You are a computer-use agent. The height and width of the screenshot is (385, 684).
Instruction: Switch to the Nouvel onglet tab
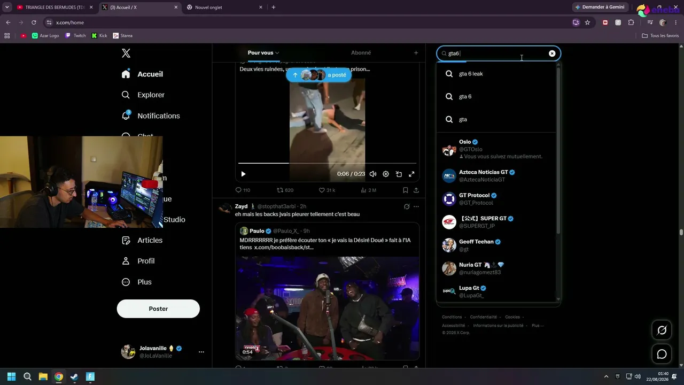pos(225,7)
